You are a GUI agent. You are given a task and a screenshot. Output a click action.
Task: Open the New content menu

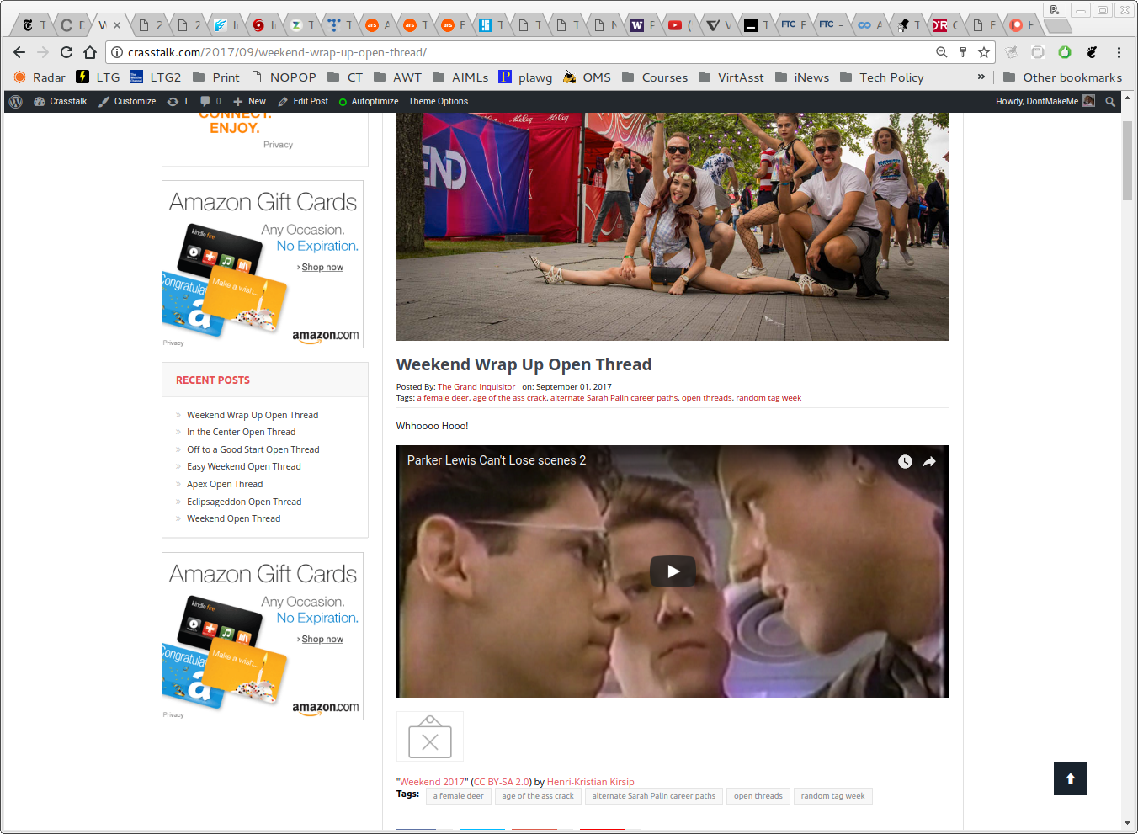[249, 101]
